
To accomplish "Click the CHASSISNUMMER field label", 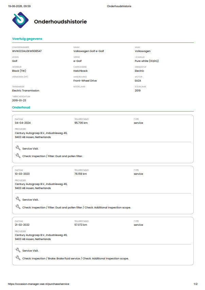I will coord(20,47).
